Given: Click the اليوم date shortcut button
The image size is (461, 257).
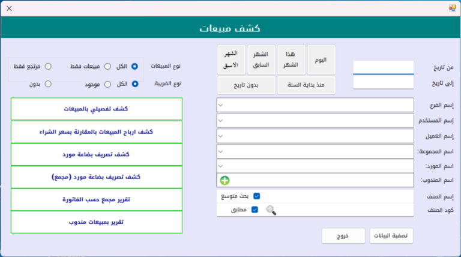Looking at the screenshot, I should click(x=321, y=60).
